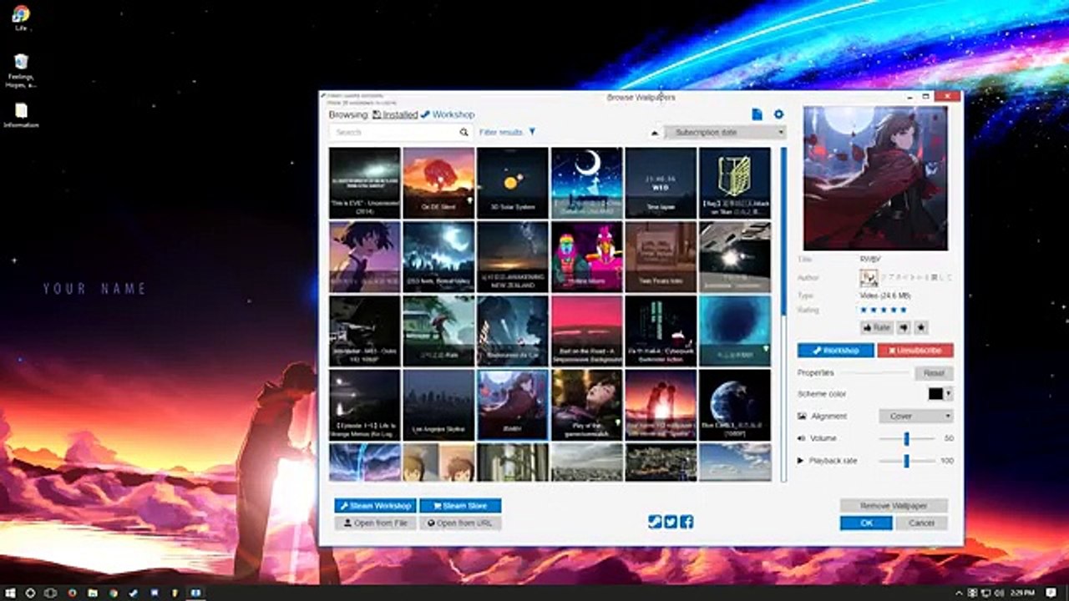Select the 3D Solar System wallpaper thumbnail
This screenshot has height=601, width=1069.
pyautogui.click(x=513, y=184)
